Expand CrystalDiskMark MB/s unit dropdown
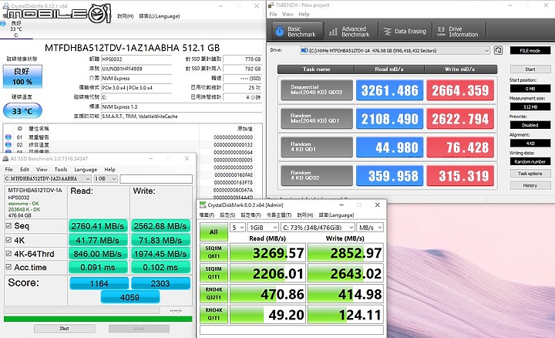Viewport: 555px width, 338px height. point(370,228)
